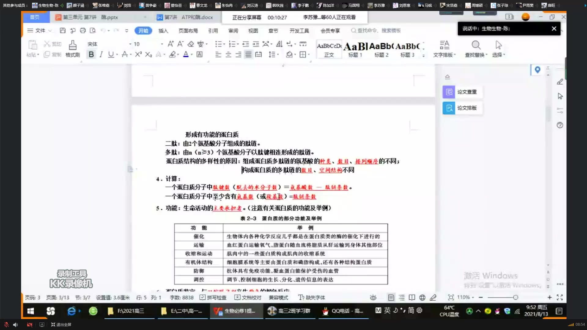Viewport: 587px width, 330px height.
Task: Click the red font color button
Action: point(186,54)
